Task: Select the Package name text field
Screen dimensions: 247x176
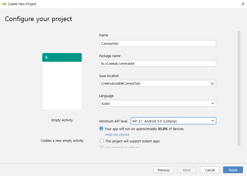Action: click(x=158, y=63)
